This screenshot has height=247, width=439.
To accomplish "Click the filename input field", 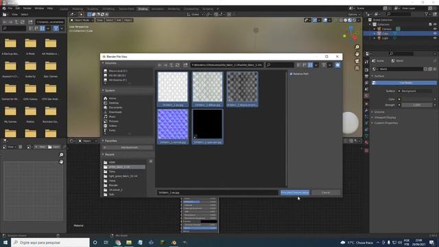I will pyautogui.click(x=217, y=193).
